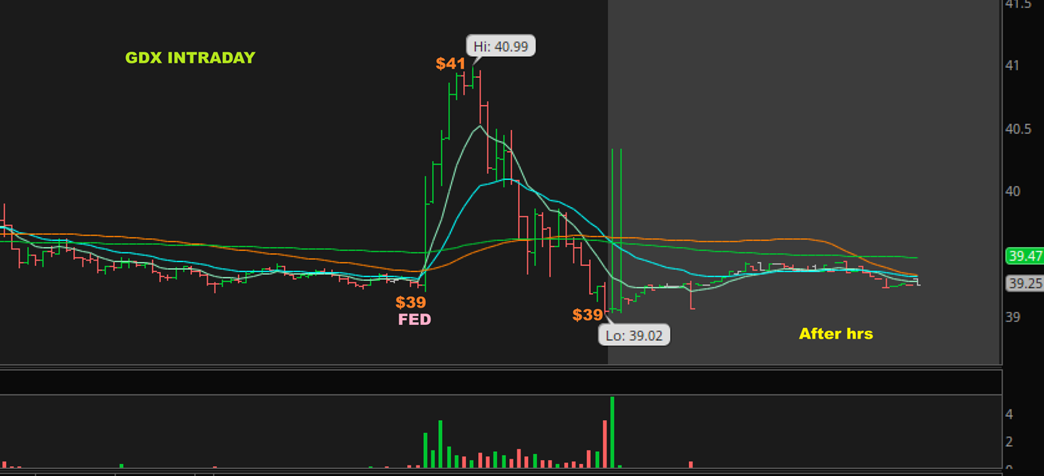1044x476 pixels.
Task: Click the 4 volume axis label
Action: pyautogui.click(x=1009, y=415)
